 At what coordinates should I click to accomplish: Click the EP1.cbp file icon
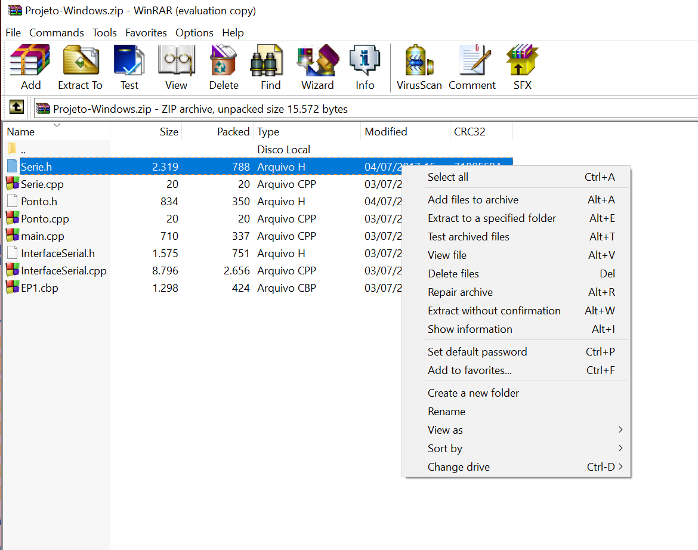tap(13, 288)
